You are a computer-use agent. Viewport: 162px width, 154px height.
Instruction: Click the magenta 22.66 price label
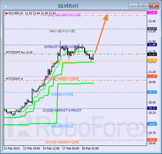152,13
